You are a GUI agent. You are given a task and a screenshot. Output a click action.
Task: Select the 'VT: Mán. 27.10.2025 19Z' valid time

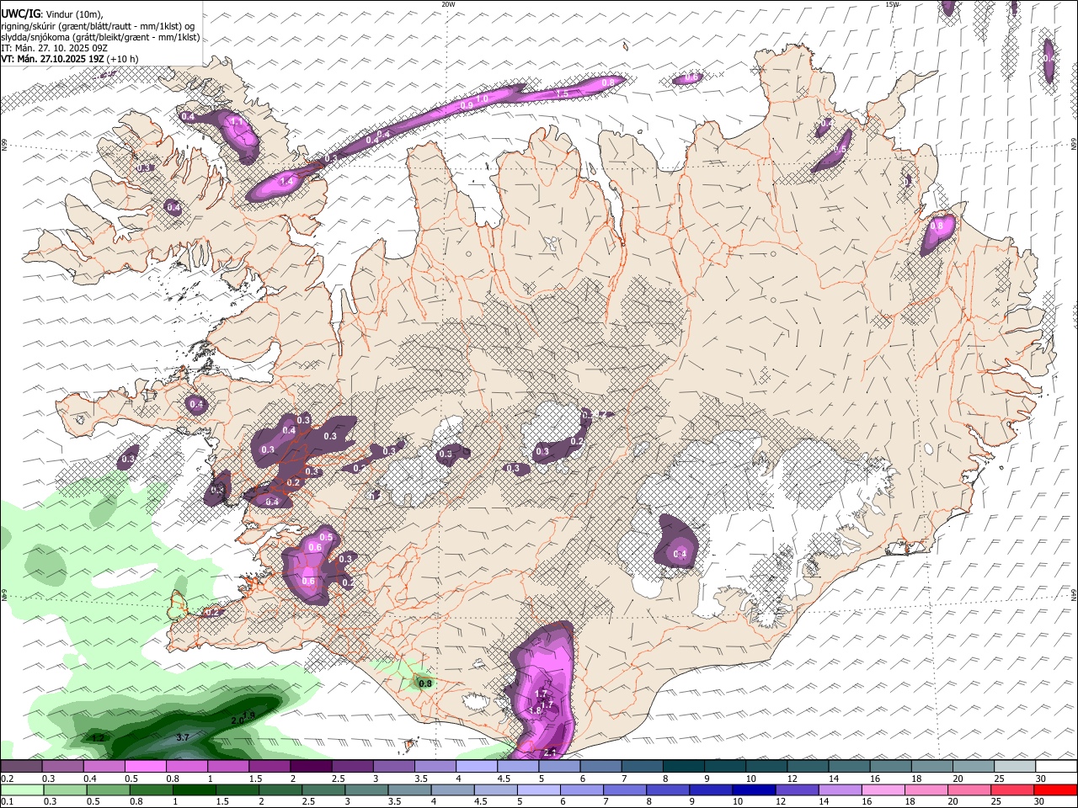pos(53,59)
